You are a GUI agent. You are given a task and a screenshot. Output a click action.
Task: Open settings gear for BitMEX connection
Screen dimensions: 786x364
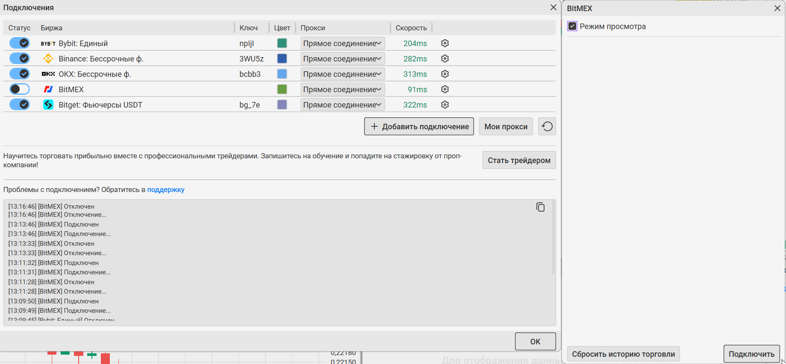(445, 89)
